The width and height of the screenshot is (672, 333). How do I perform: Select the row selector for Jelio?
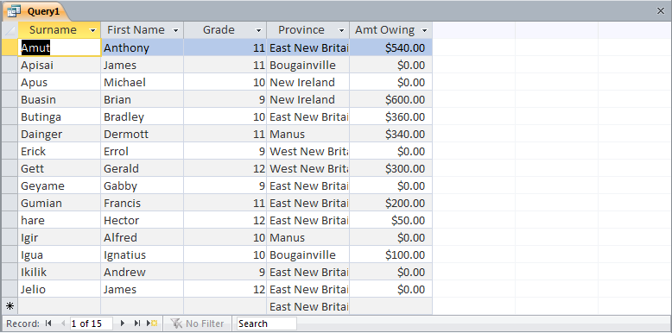(10, 289)
